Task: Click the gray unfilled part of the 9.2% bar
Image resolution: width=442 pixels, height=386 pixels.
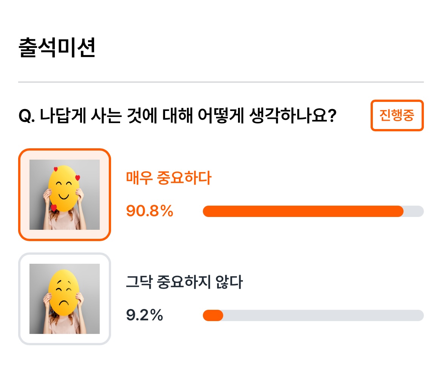Action: pyautogui.click(x=323, y=315)
